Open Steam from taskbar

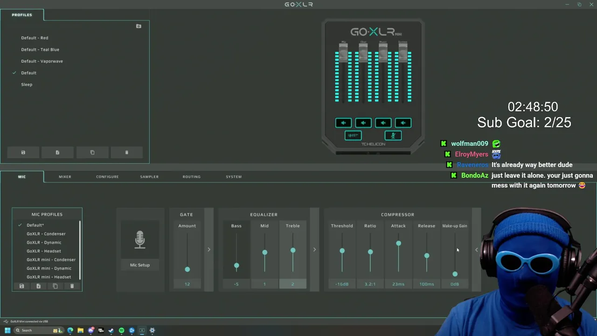point(111,330)
